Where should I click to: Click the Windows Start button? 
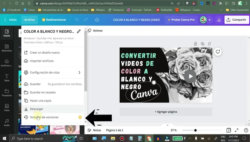click(x=4, y=138)
